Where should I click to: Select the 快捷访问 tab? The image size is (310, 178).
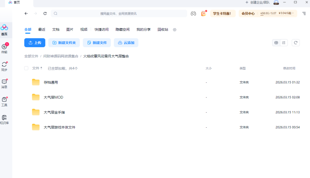[x=102, y=29]
